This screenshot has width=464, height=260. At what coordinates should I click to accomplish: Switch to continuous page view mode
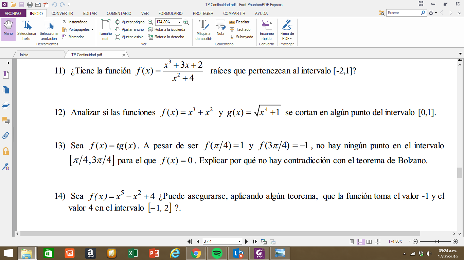click(x=360, y=242)
